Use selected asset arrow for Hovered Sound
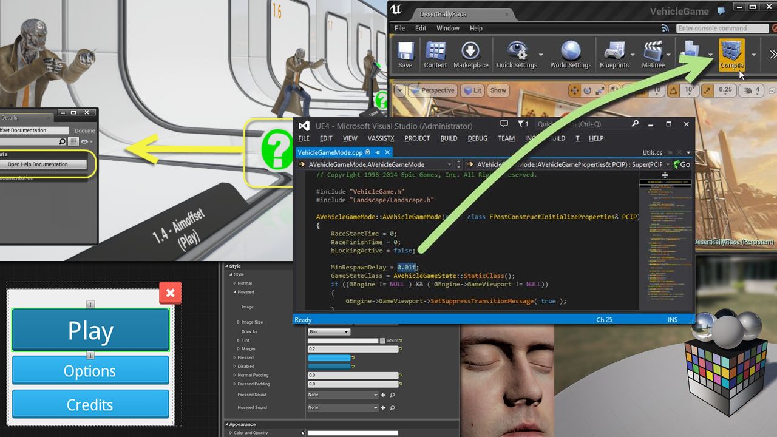This screenshot has height=437, width=777. pos(383,408)
